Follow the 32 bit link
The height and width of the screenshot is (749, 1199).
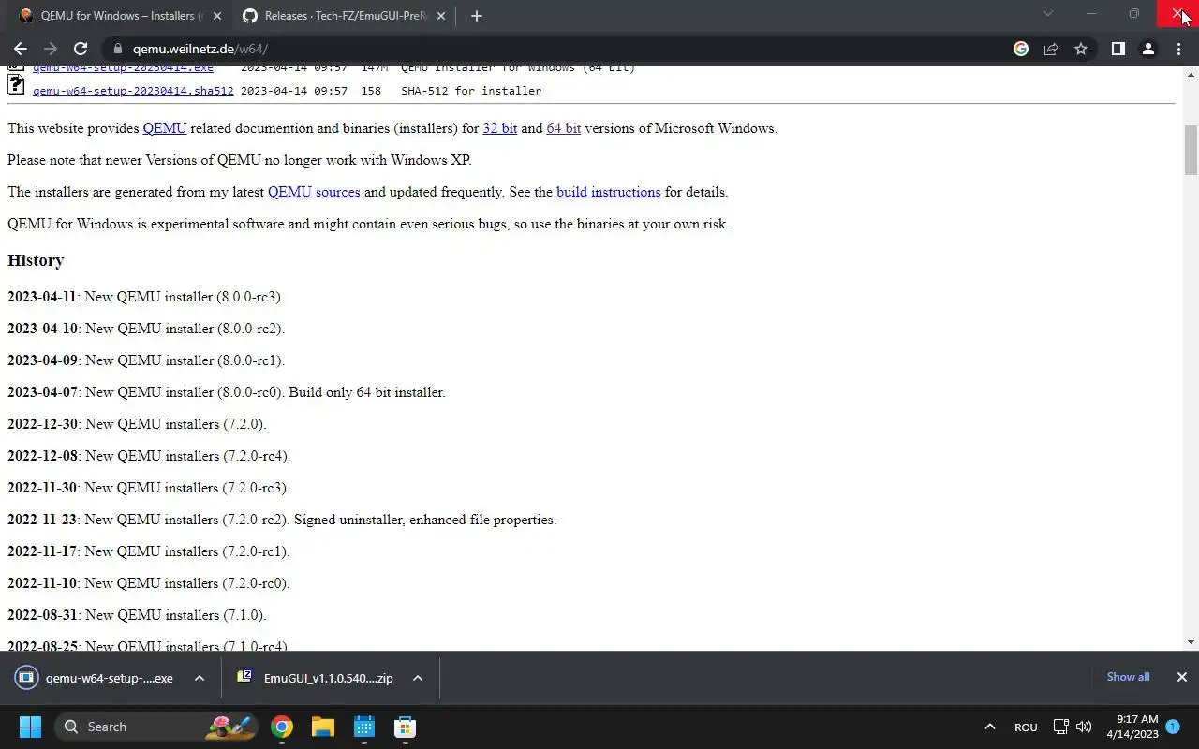pyautogui.click(x=500, y=128)
